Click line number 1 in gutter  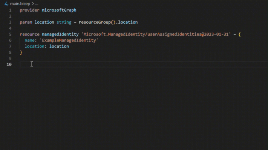click(10, 10)
